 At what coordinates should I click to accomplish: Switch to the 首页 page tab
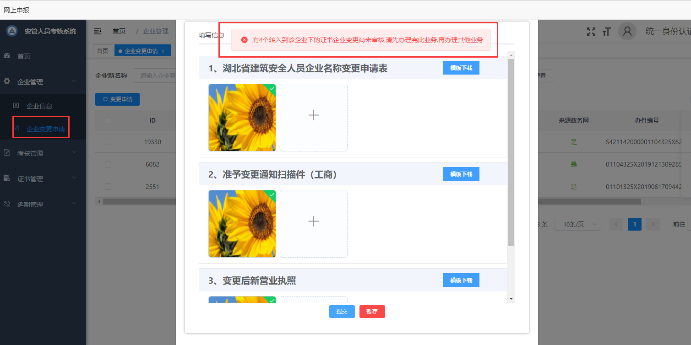click(x=103, y=51)
